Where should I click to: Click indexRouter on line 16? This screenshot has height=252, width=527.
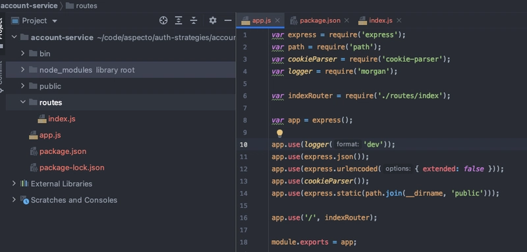[347, 218]
